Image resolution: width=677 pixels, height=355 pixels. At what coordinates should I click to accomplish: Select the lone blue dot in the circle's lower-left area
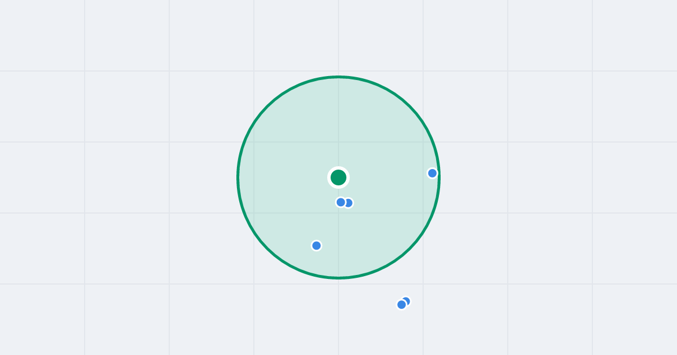click(x=316, y=246)
